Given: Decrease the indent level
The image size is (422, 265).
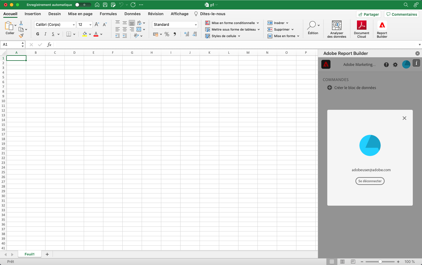Looking at the screenshot, I should (118, 36).
